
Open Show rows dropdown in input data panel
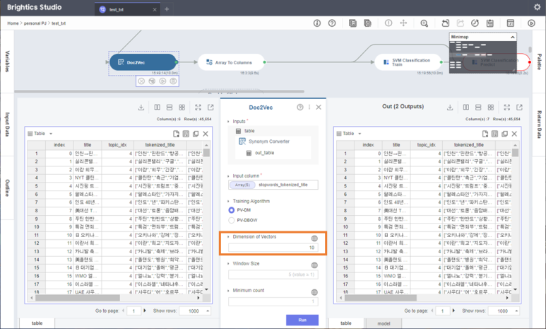[x=195, y=311]
